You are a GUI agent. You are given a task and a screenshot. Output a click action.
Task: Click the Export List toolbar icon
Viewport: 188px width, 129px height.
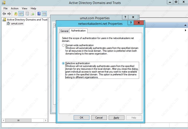(32, 14)
